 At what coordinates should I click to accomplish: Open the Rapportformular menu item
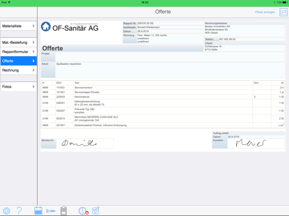(x=19, y=52)
